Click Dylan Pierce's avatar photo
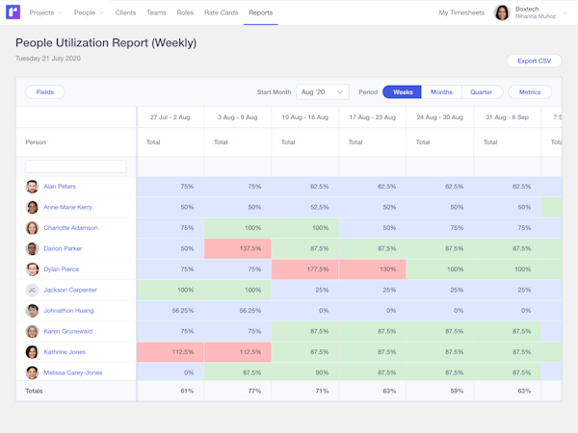Image resolution: width=578 pixels, height=433 pixels. pos(32,269)
